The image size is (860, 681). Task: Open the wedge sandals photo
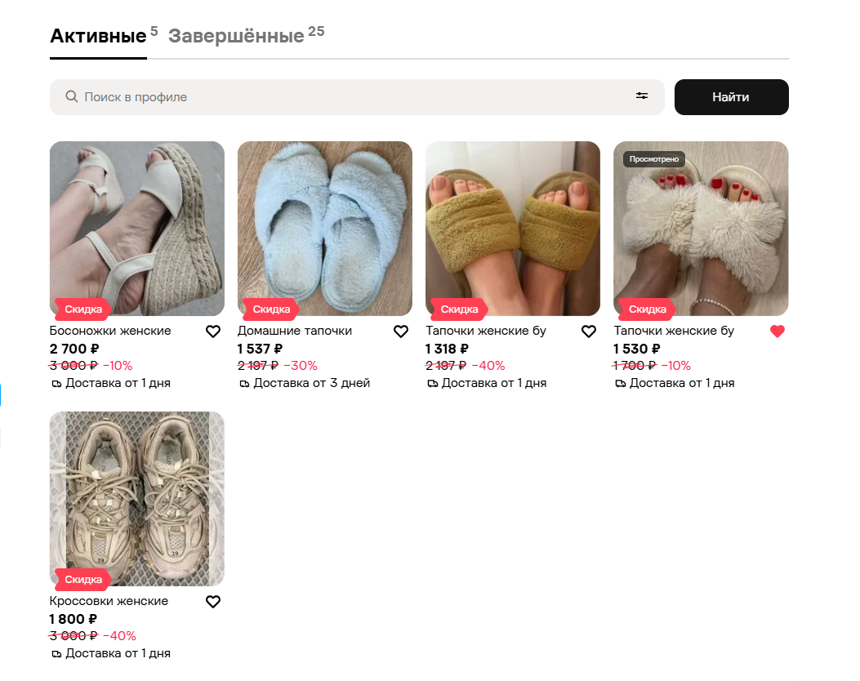point(137,228)
